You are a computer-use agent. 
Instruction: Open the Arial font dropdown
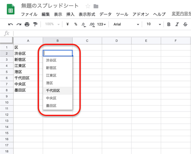126,24
